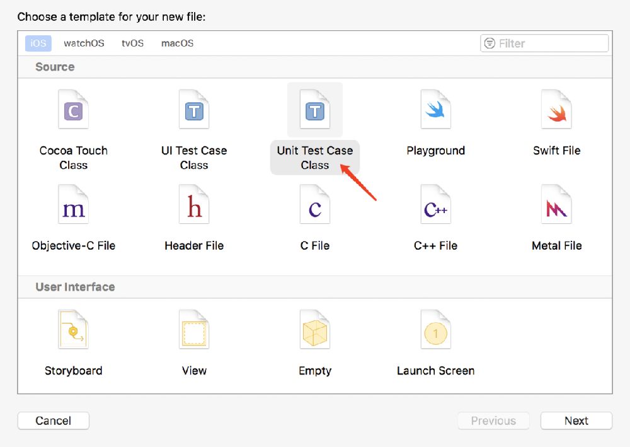Screen dimensions: 630x447
Task: Select the Unit Test Case Class icon
Action: [x=314, y=110]
